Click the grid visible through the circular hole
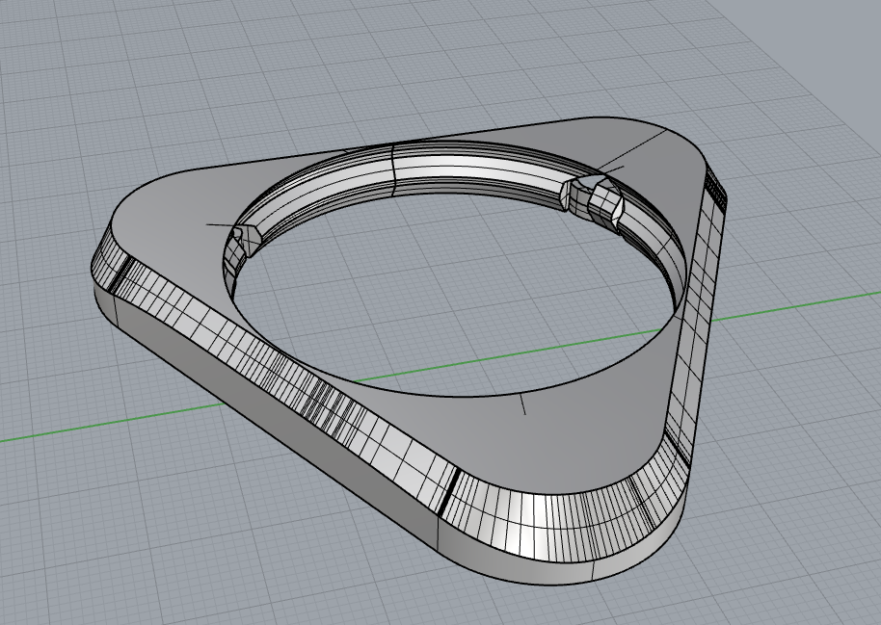 pyautogui.click(x=449, y=292)
